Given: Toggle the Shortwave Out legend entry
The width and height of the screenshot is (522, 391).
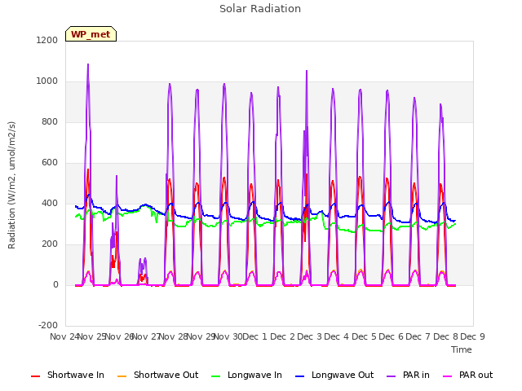Looking at the screenshot, I should tap(157, 375).
